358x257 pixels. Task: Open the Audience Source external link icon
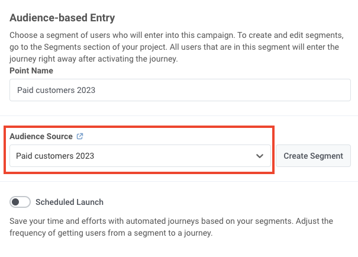click(80, 136)
